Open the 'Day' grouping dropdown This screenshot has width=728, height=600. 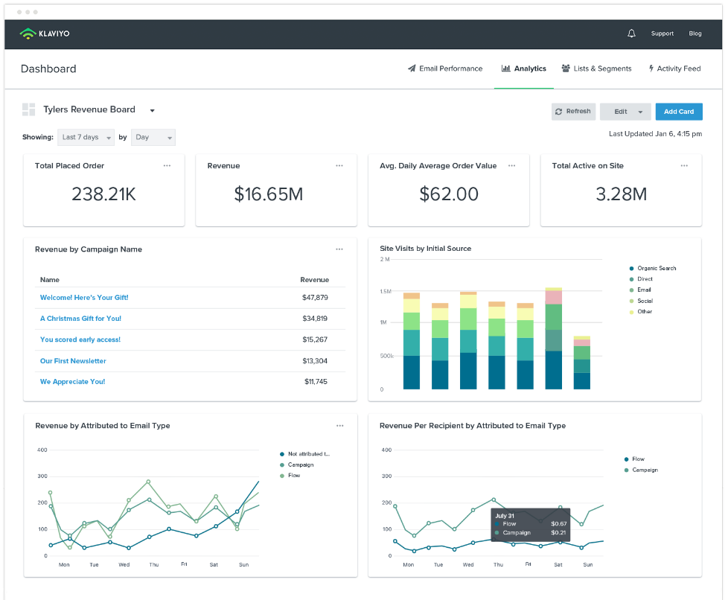153,138
